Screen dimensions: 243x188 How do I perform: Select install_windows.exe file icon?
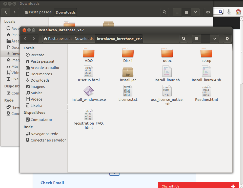point(89,91)
